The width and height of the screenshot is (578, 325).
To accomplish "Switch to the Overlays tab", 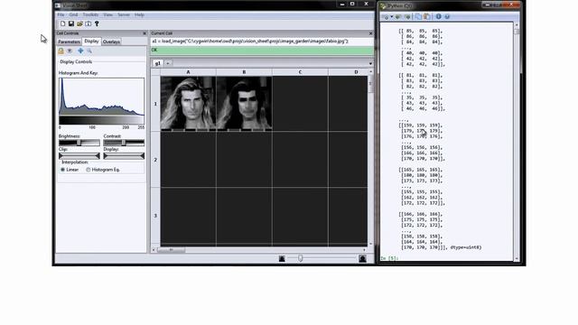I will [x=111, y=42].
